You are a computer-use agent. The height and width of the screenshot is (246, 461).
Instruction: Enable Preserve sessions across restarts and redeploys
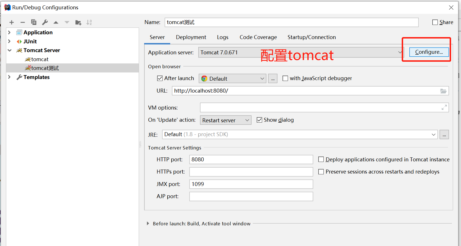pos(321,172)
